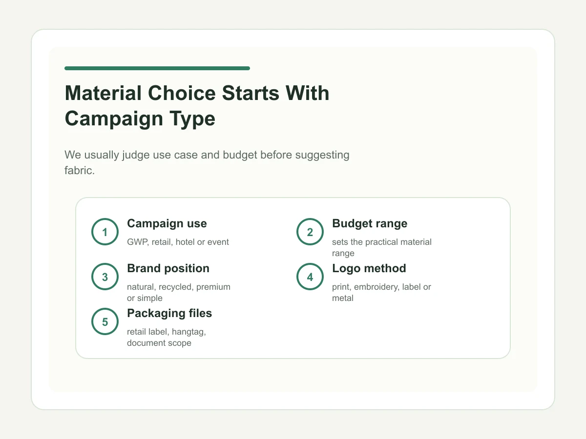Select the Brand position heading

coord(168,268)
